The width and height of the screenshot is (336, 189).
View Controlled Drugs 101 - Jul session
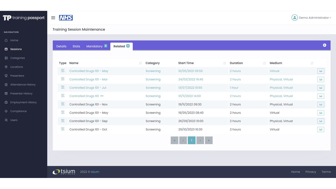click(321, 88)
